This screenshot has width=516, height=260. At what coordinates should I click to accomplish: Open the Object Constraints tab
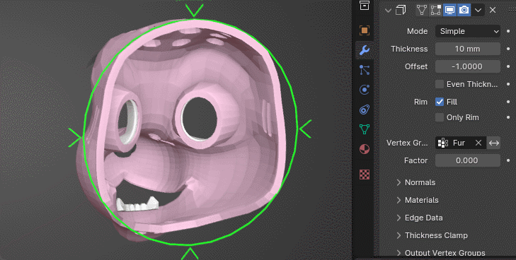point(365,110)
